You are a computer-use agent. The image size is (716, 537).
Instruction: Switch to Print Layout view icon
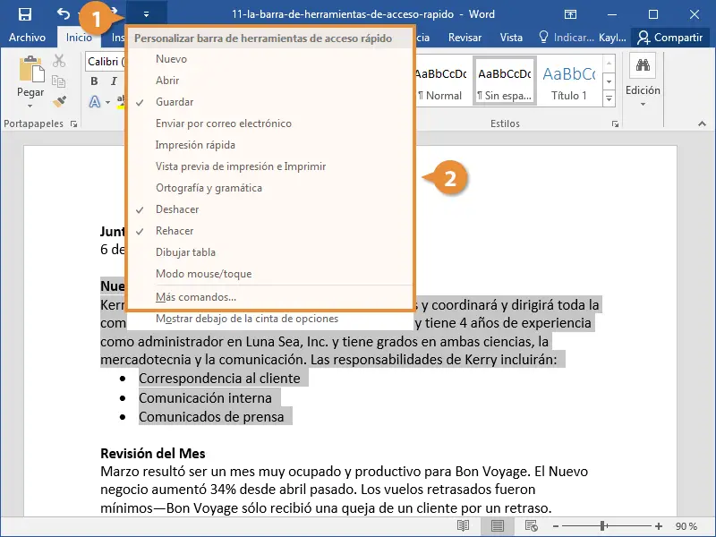[x=498, y=526]
